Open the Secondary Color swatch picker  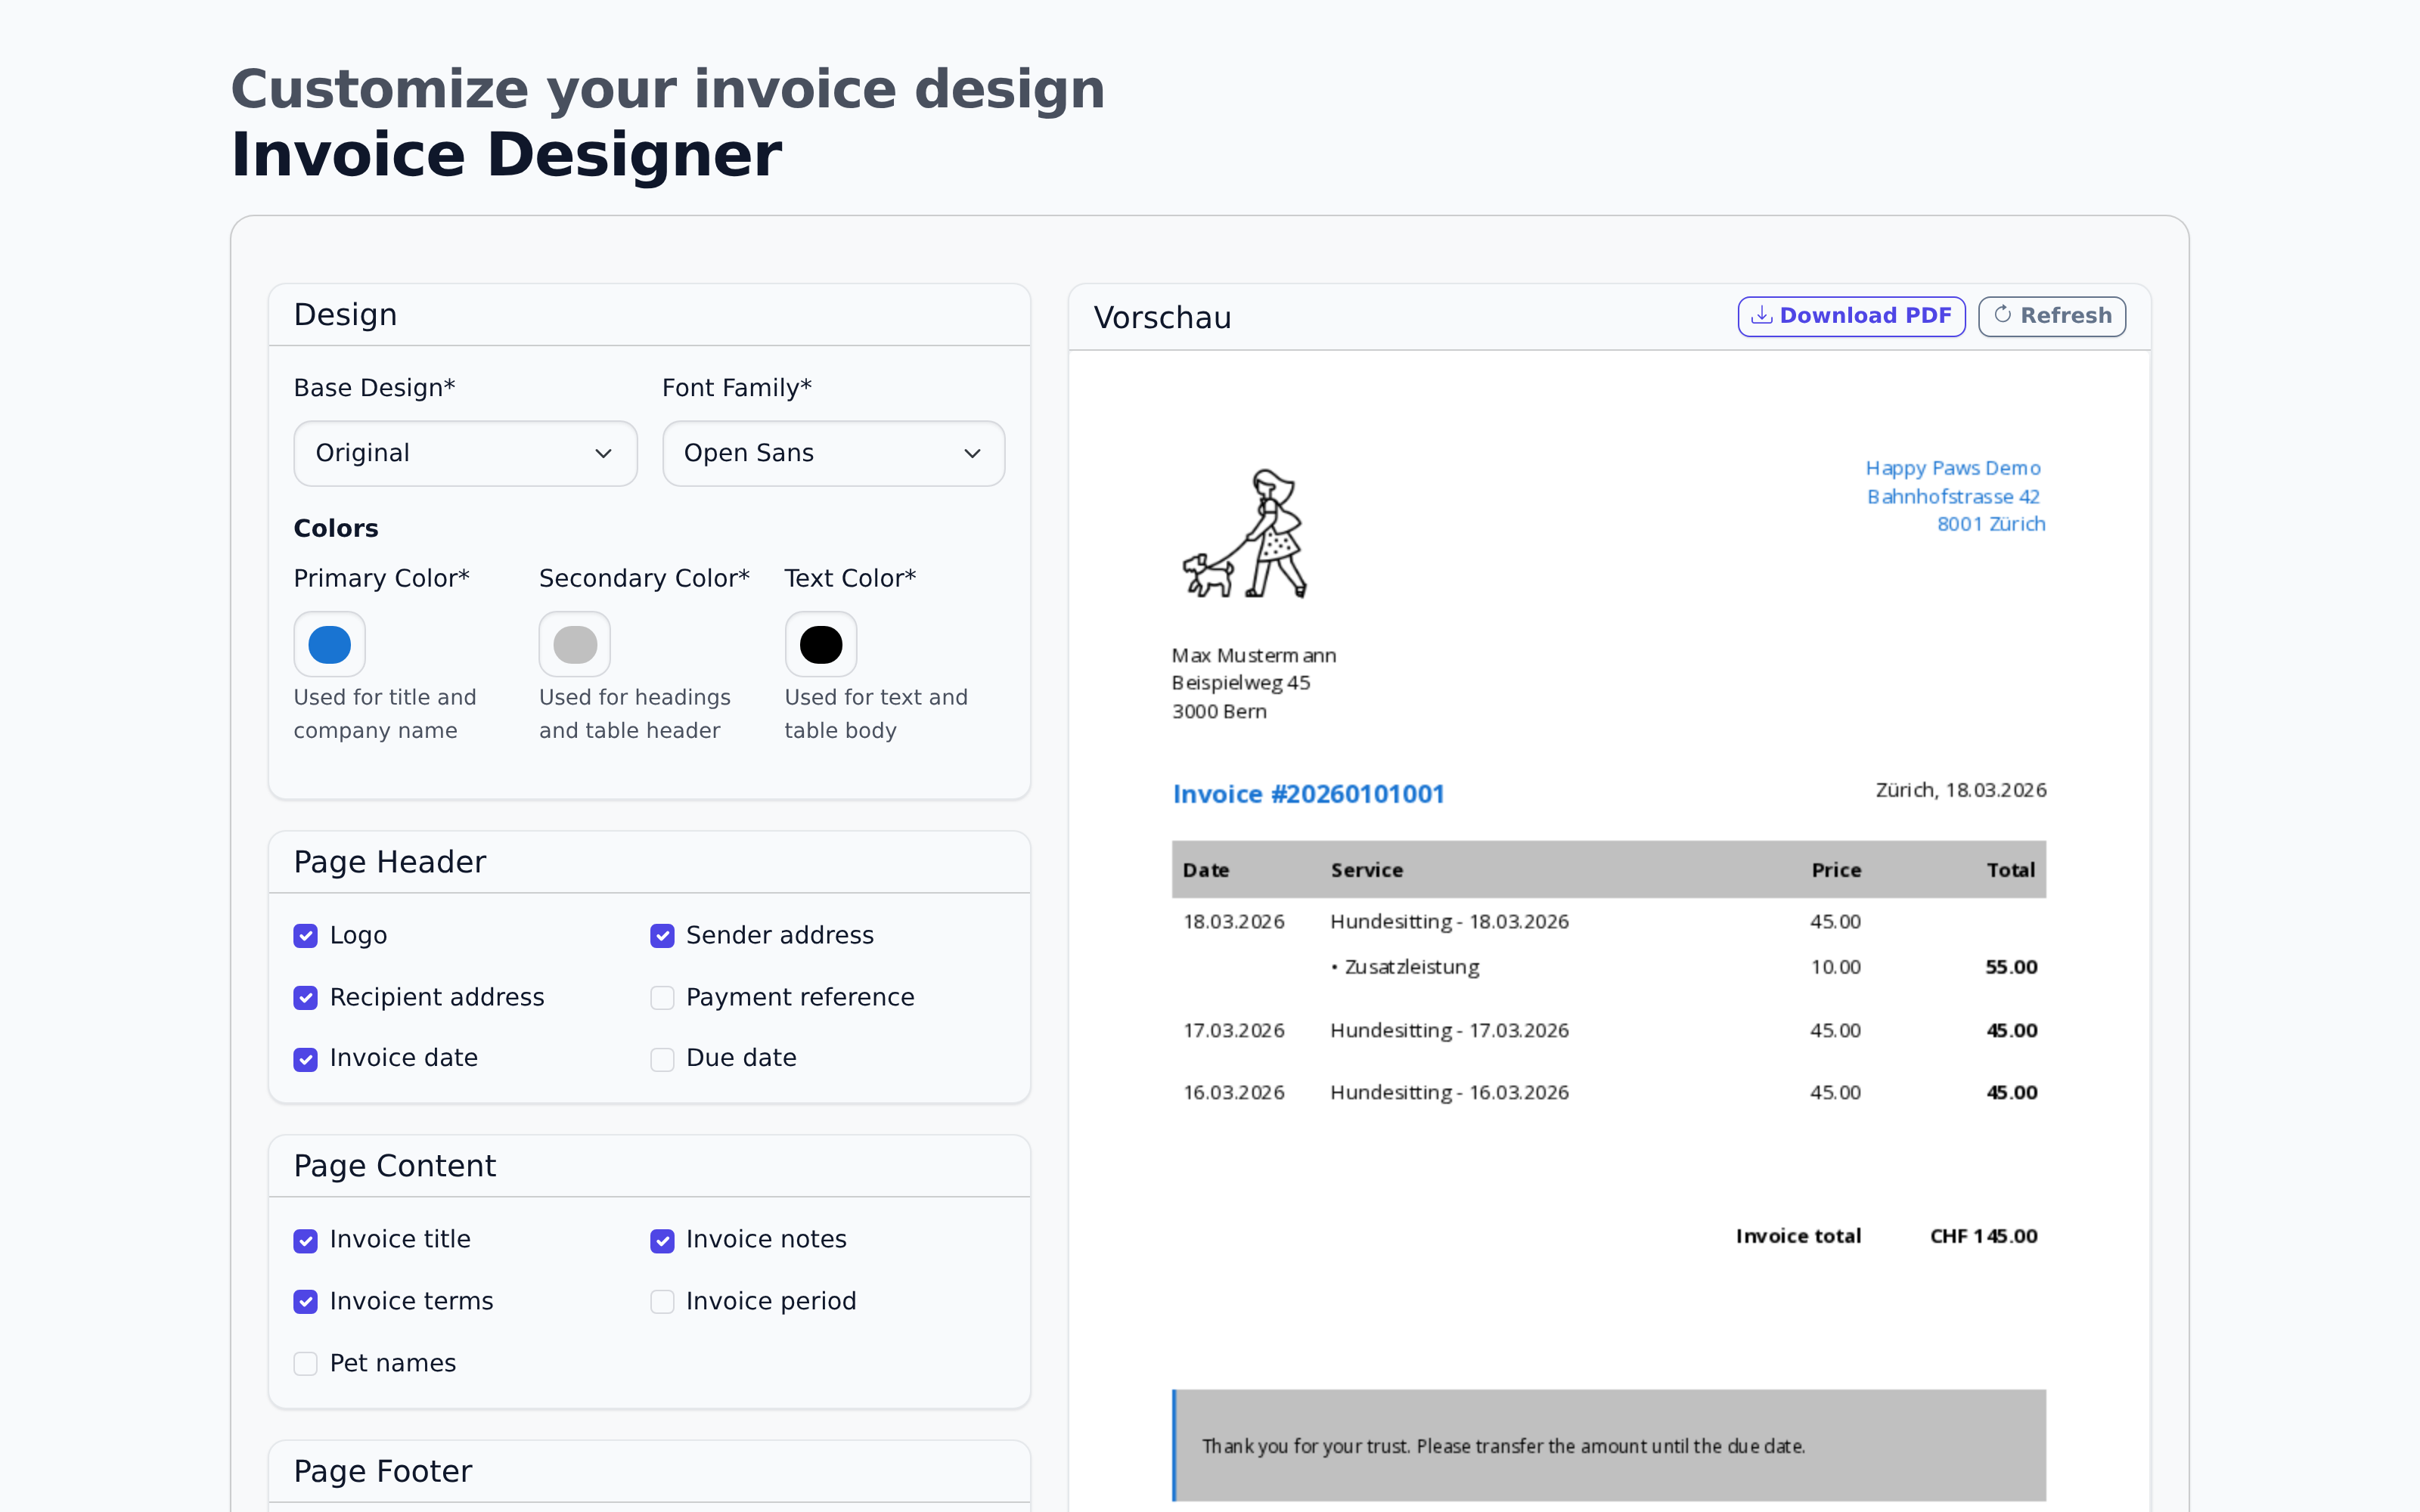(x=574, y=644)
